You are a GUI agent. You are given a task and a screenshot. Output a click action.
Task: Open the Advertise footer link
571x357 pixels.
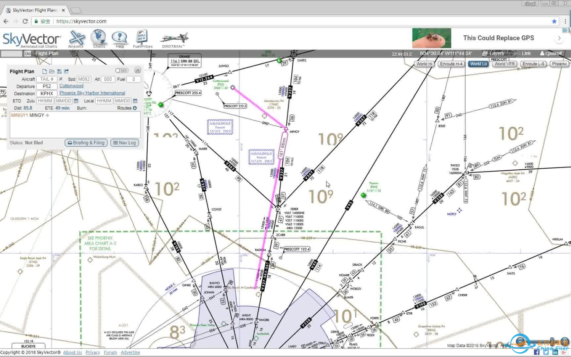point(130,352)
